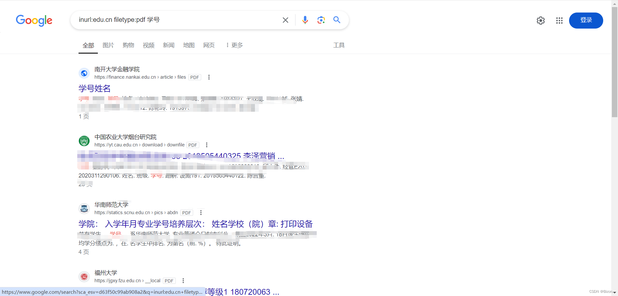Screen dimensions: 618x296
Task: Click the 南开大学金融学院 site favicon
Action: (x=84, y=73)
